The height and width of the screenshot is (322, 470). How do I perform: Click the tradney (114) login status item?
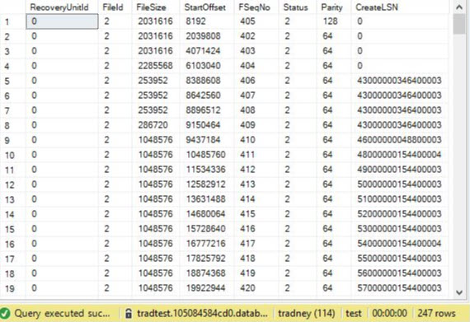pyautogui.click(x=307, y=313)
